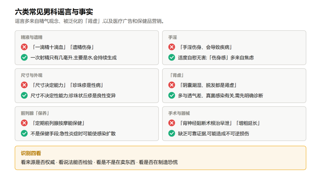Viewport: 321px width, 175px height.
Task: Click the line starting 看来源是否权威
Action: [x=99, y=162]
